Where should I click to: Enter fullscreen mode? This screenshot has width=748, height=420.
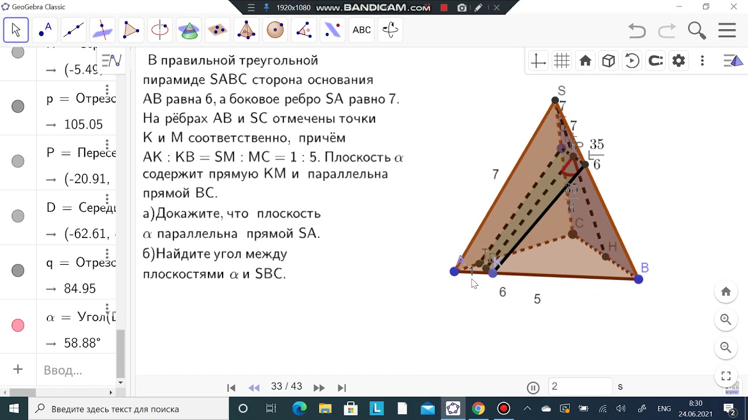tap(726, 376)
